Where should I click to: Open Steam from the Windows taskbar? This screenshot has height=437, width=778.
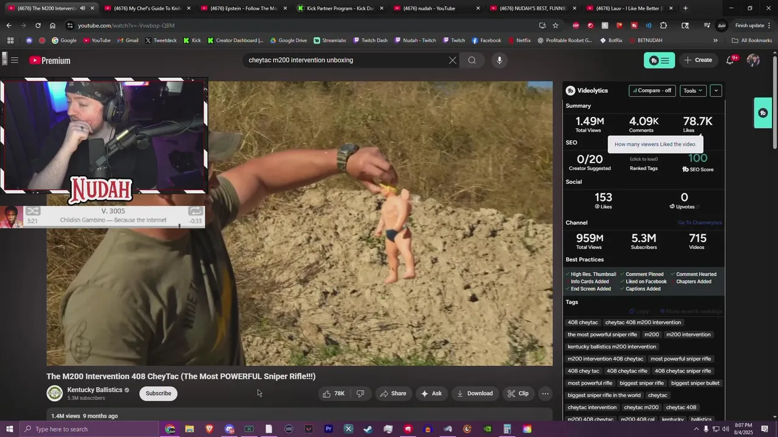368,429
